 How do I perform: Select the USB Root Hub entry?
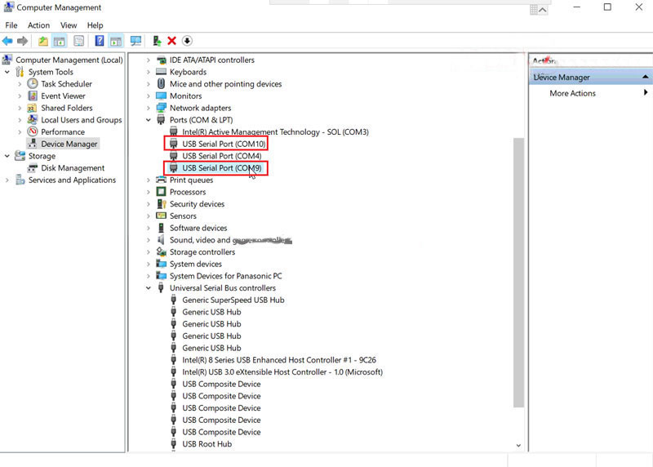pos(207,444)
